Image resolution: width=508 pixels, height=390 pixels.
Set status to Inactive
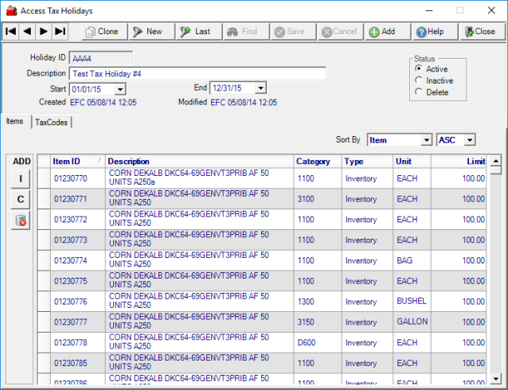pos(420,81)
